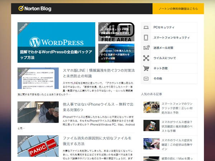Click the finger touching phone thumbnail

coord(152,144)
